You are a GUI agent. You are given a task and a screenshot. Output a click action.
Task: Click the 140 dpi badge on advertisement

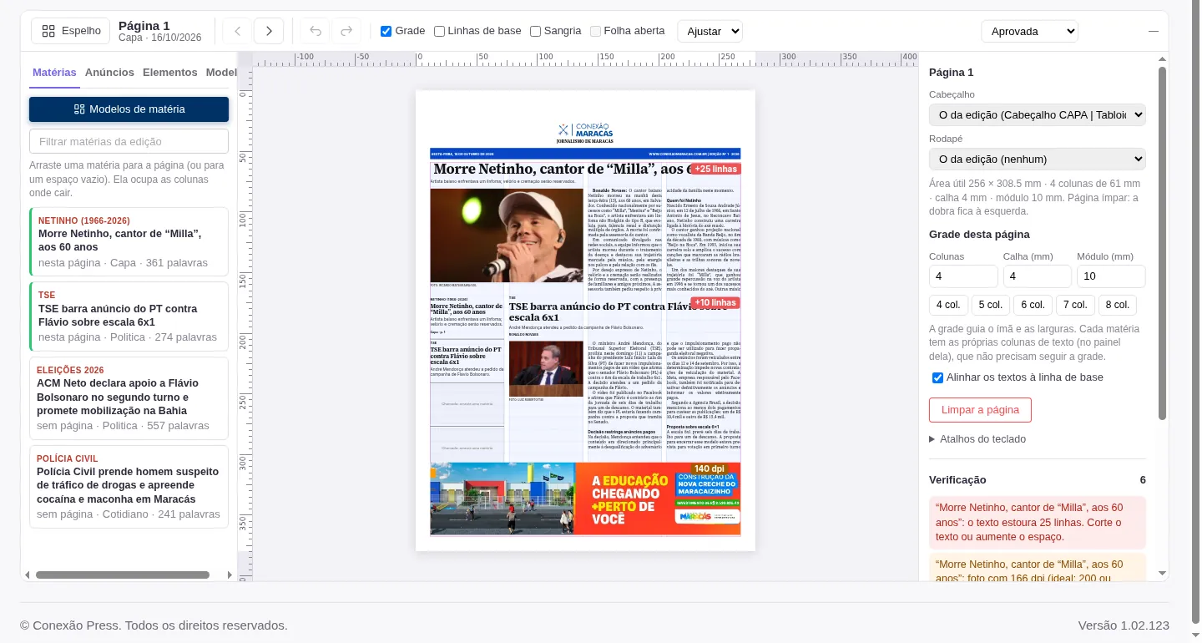click(710, 468)
